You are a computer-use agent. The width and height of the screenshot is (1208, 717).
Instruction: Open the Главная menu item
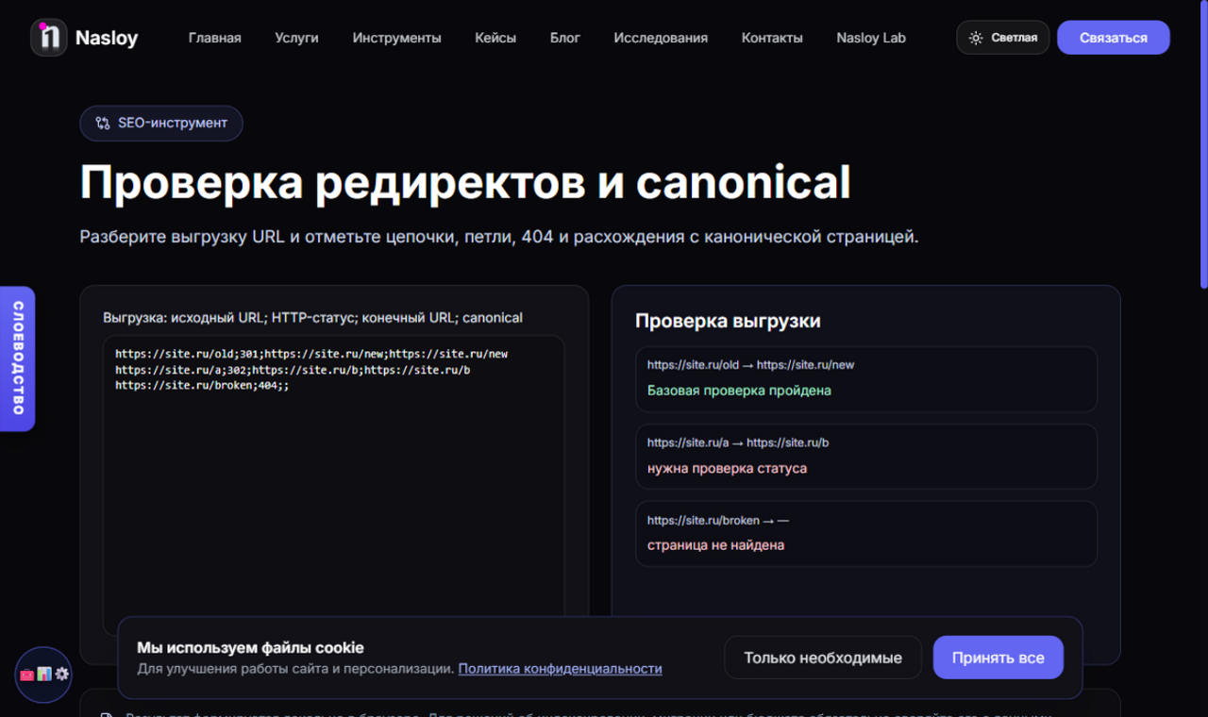(x=215, y=38)
